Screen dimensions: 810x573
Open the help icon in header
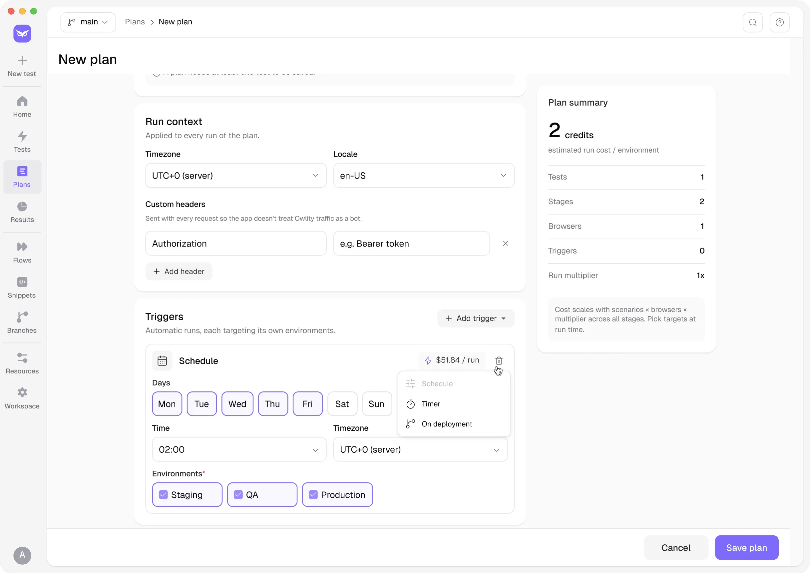pyautogui.click(x=780, y=22)
